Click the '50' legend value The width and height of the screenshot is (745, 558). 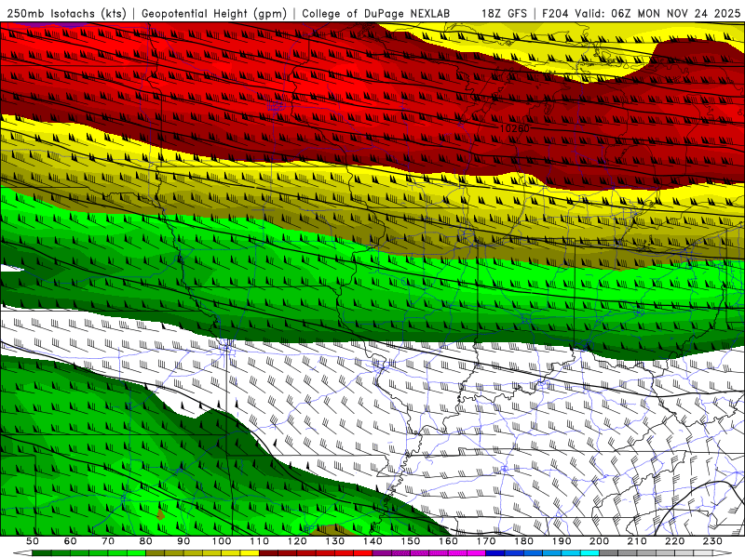pos(33,541)
